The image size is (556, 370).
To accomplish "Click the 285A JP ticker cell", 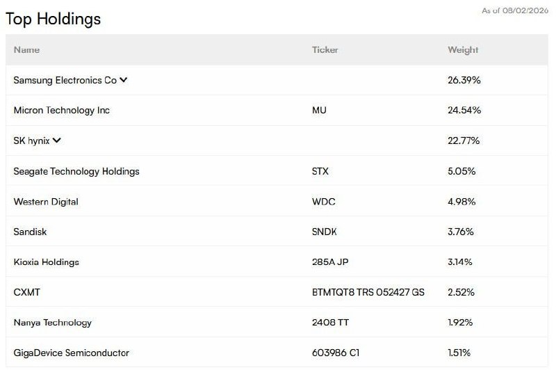I will tap(330, 262).
